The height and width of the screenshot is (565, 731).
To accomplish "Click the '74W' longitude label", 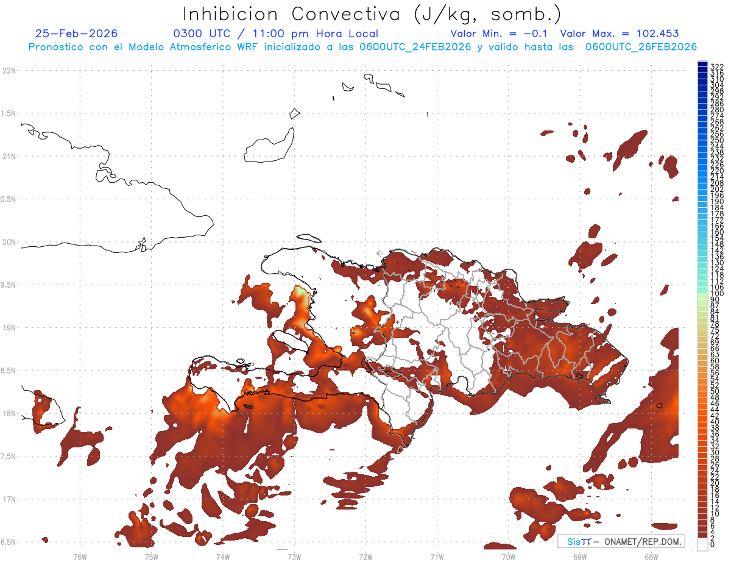I will pos(222,556).
